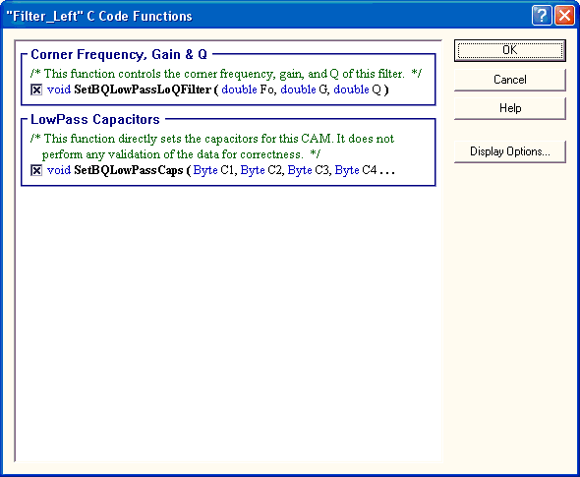Click the Cancel button
This screenshot has width=580, height=477.
pyautogui.click(x=510, y=80)
